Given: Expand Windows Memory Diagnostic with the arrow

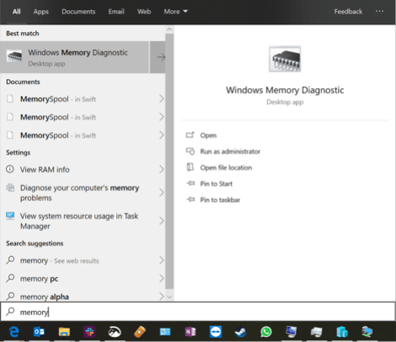Looking at the screenshot, I should [x=158, y=57].
